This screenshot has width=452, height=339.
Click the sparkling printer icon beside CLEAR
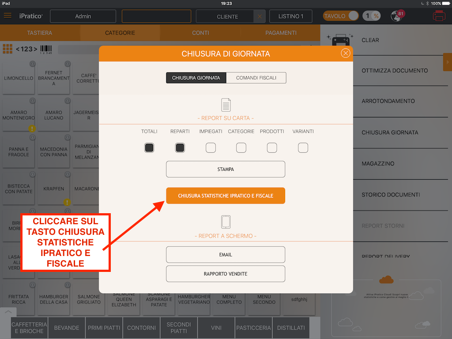click(341, 40)
